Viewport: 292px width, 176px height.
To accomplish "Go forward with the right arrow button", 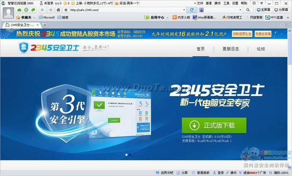I will click(x=50, y=10).
